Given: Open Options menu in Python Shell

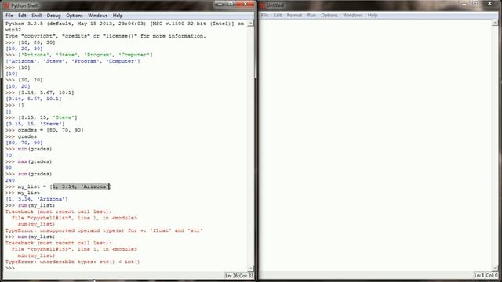Looking at the screenshot, I should [75, 16].
